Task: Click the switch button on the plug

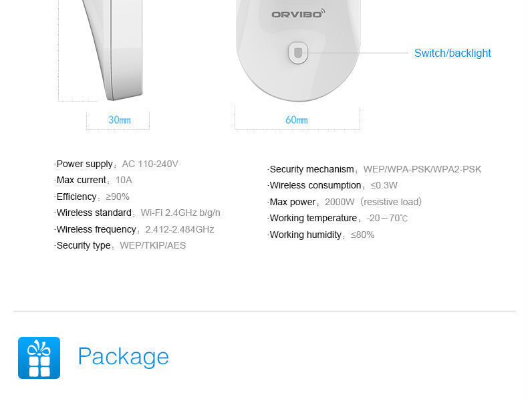Action: [x=298, y=53]
